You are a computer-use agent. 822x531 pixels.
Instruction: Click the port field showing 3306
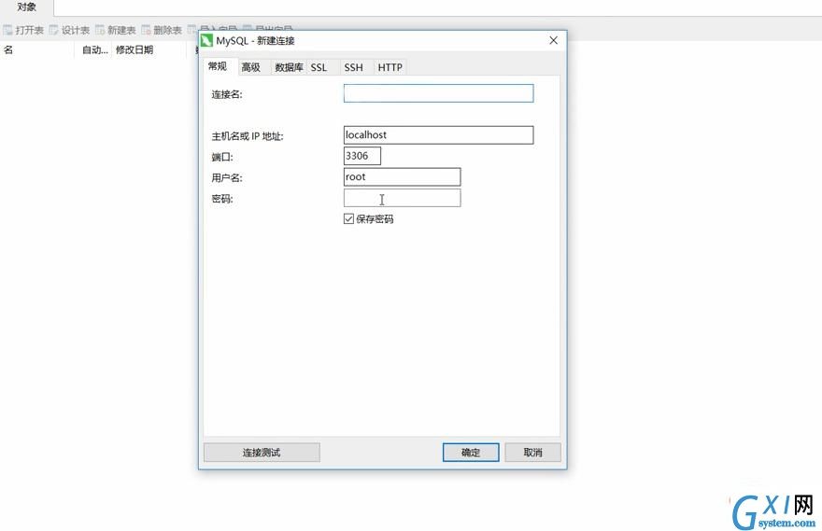point(361,156)
